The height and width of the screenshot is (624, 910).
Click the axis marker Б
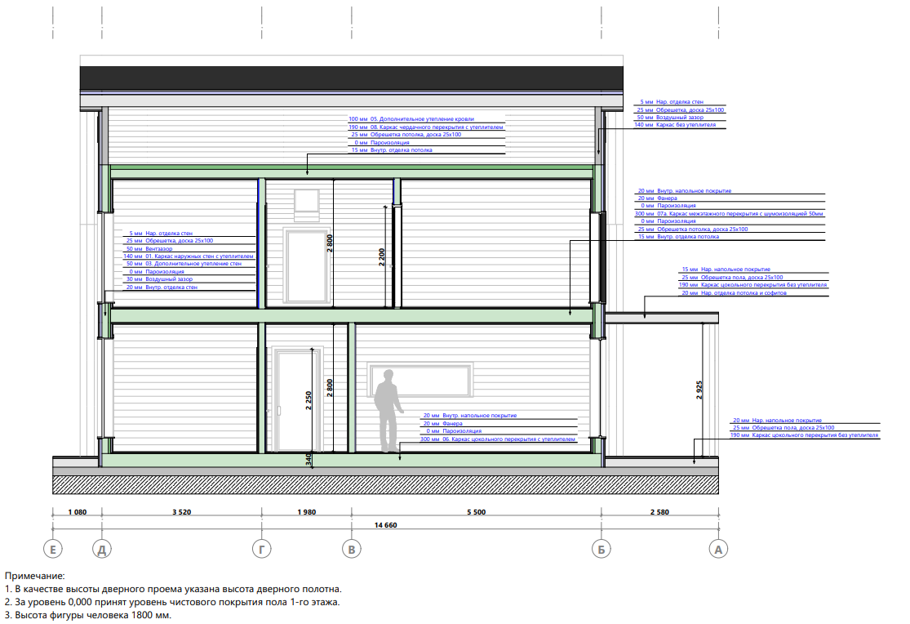(601, 550)
